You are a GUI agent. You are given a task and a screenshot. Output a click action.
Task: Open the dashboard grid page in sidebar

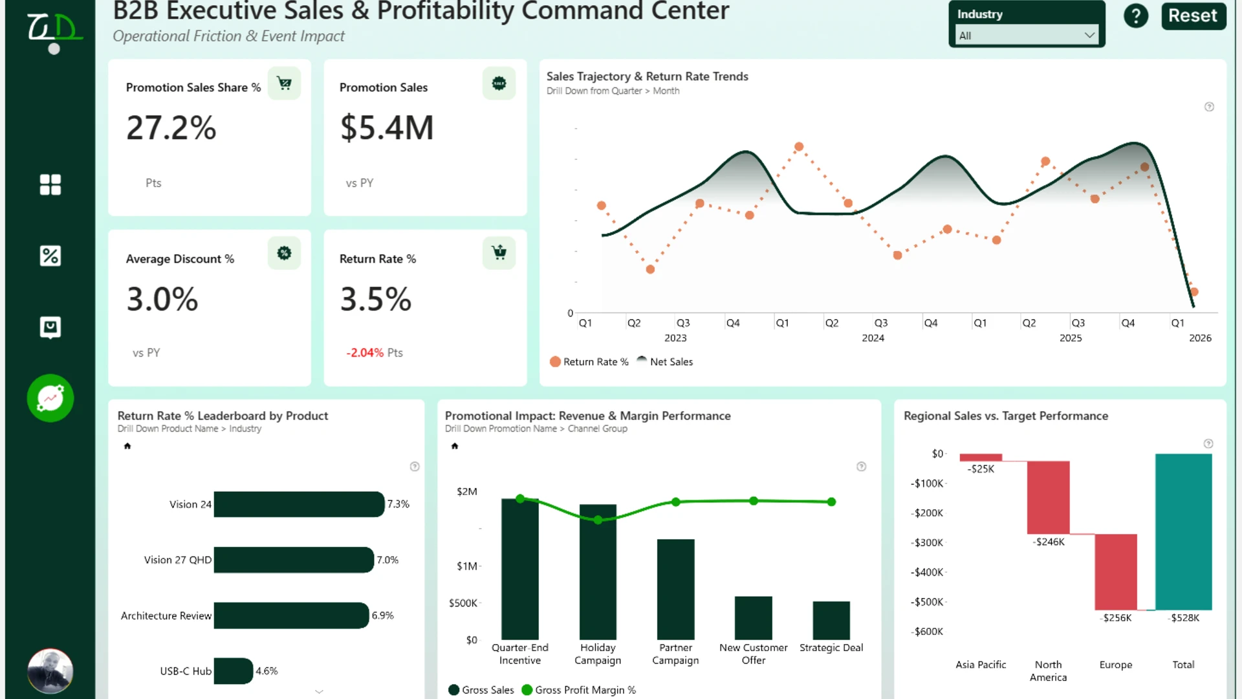pyautogui.click(x=50, y=184)
